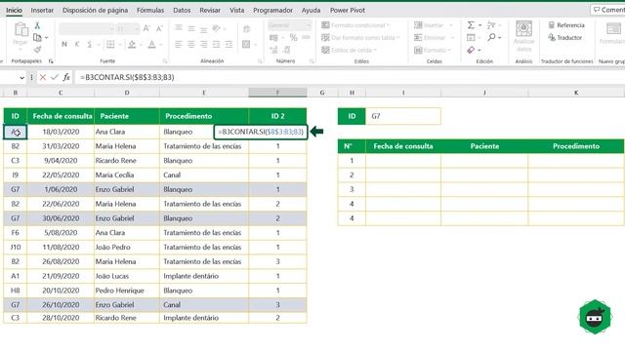Open the font size dropdown

(137, 28)
